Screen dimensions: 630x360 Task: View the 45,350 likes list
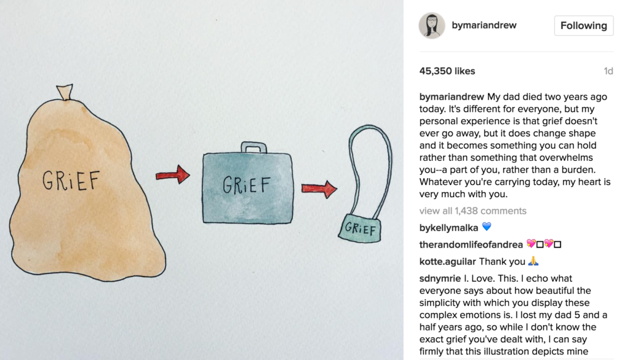pyautogui.click(x=447, y=71)
